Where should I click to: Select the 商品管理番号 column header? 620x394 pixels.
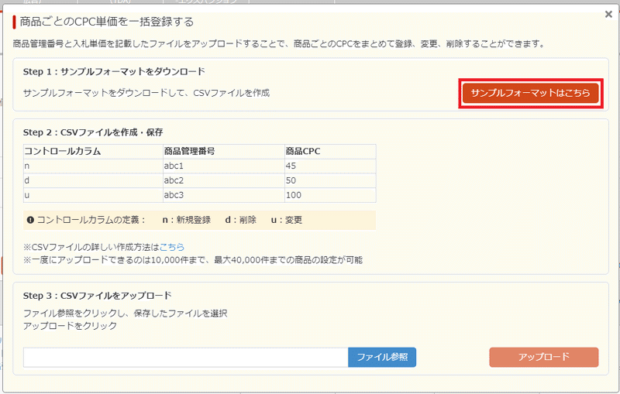(x=189, y=151)
